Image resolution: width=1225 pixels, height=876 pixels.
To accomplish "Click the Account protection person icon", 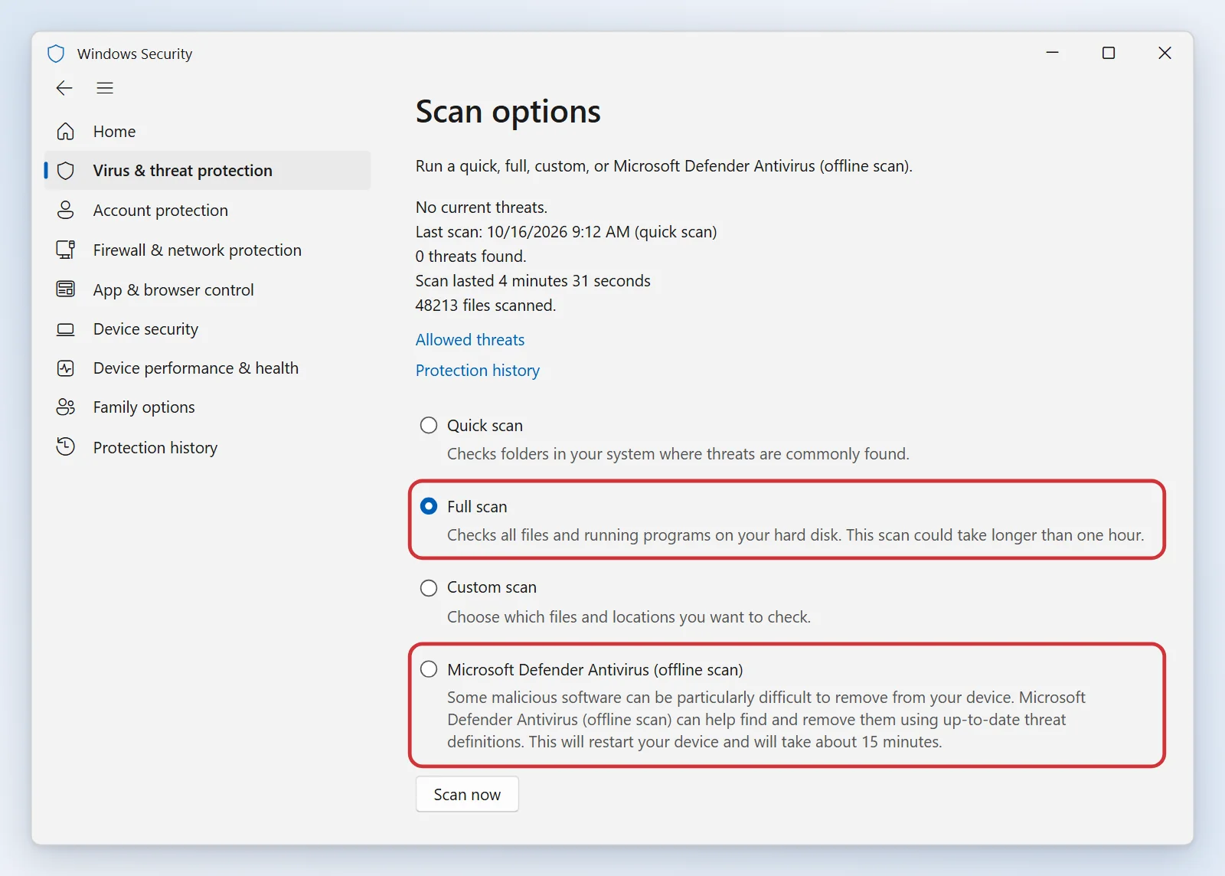I will [66, 210].
